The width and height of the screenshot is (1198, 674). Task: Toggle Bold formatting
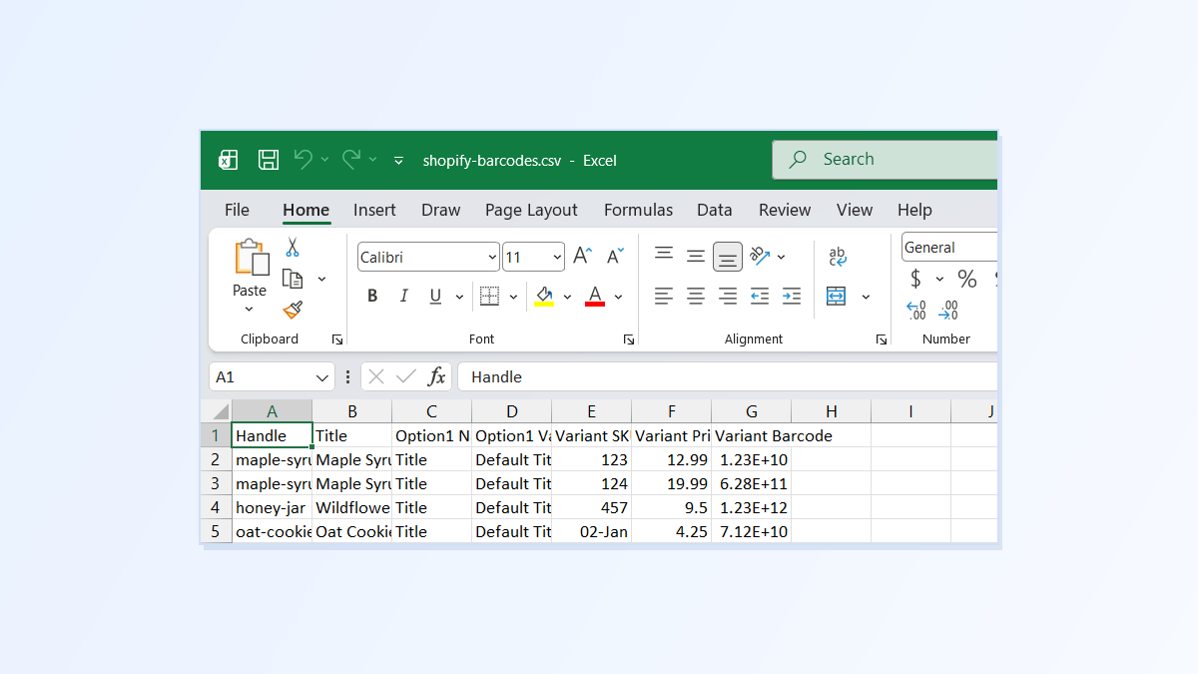(372, 296)
